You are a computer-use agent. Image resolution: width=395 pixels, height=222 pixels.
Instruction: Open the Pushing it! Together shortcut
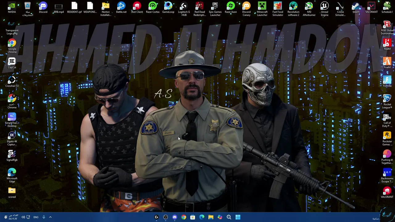tap(387, 157)
